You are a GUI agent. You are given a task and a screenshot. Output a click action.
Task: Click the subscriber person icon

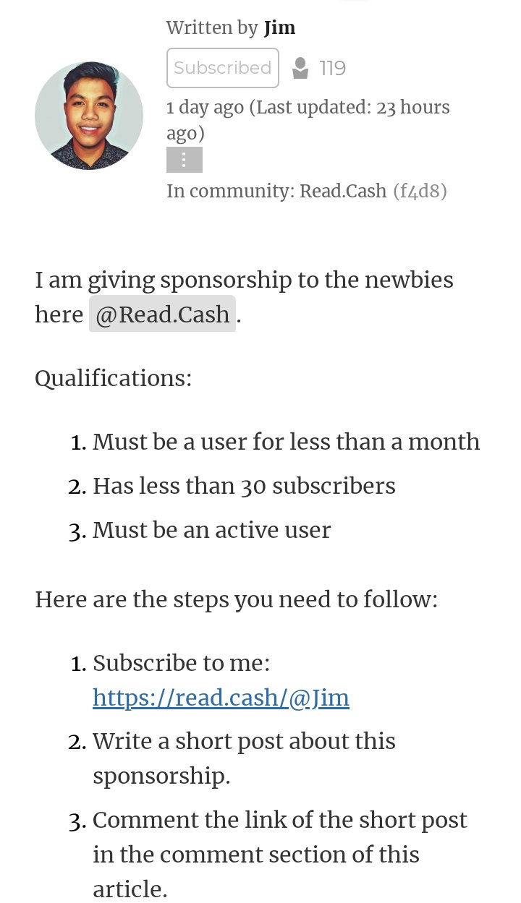(x=300, y=69)
